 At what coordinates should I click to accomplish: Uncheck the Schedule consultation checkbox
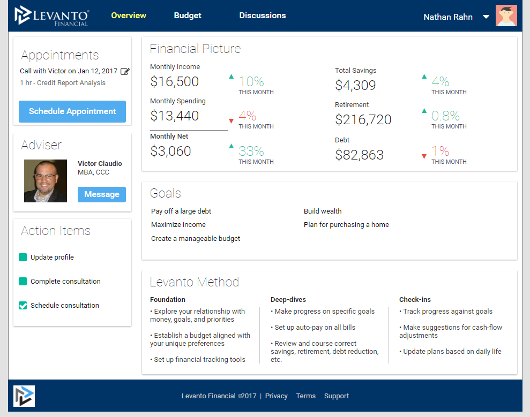coord(23,306)
